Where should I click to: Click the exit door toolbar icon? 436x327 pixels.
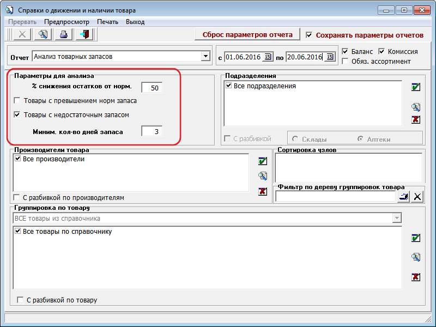[x=84, y=34]
